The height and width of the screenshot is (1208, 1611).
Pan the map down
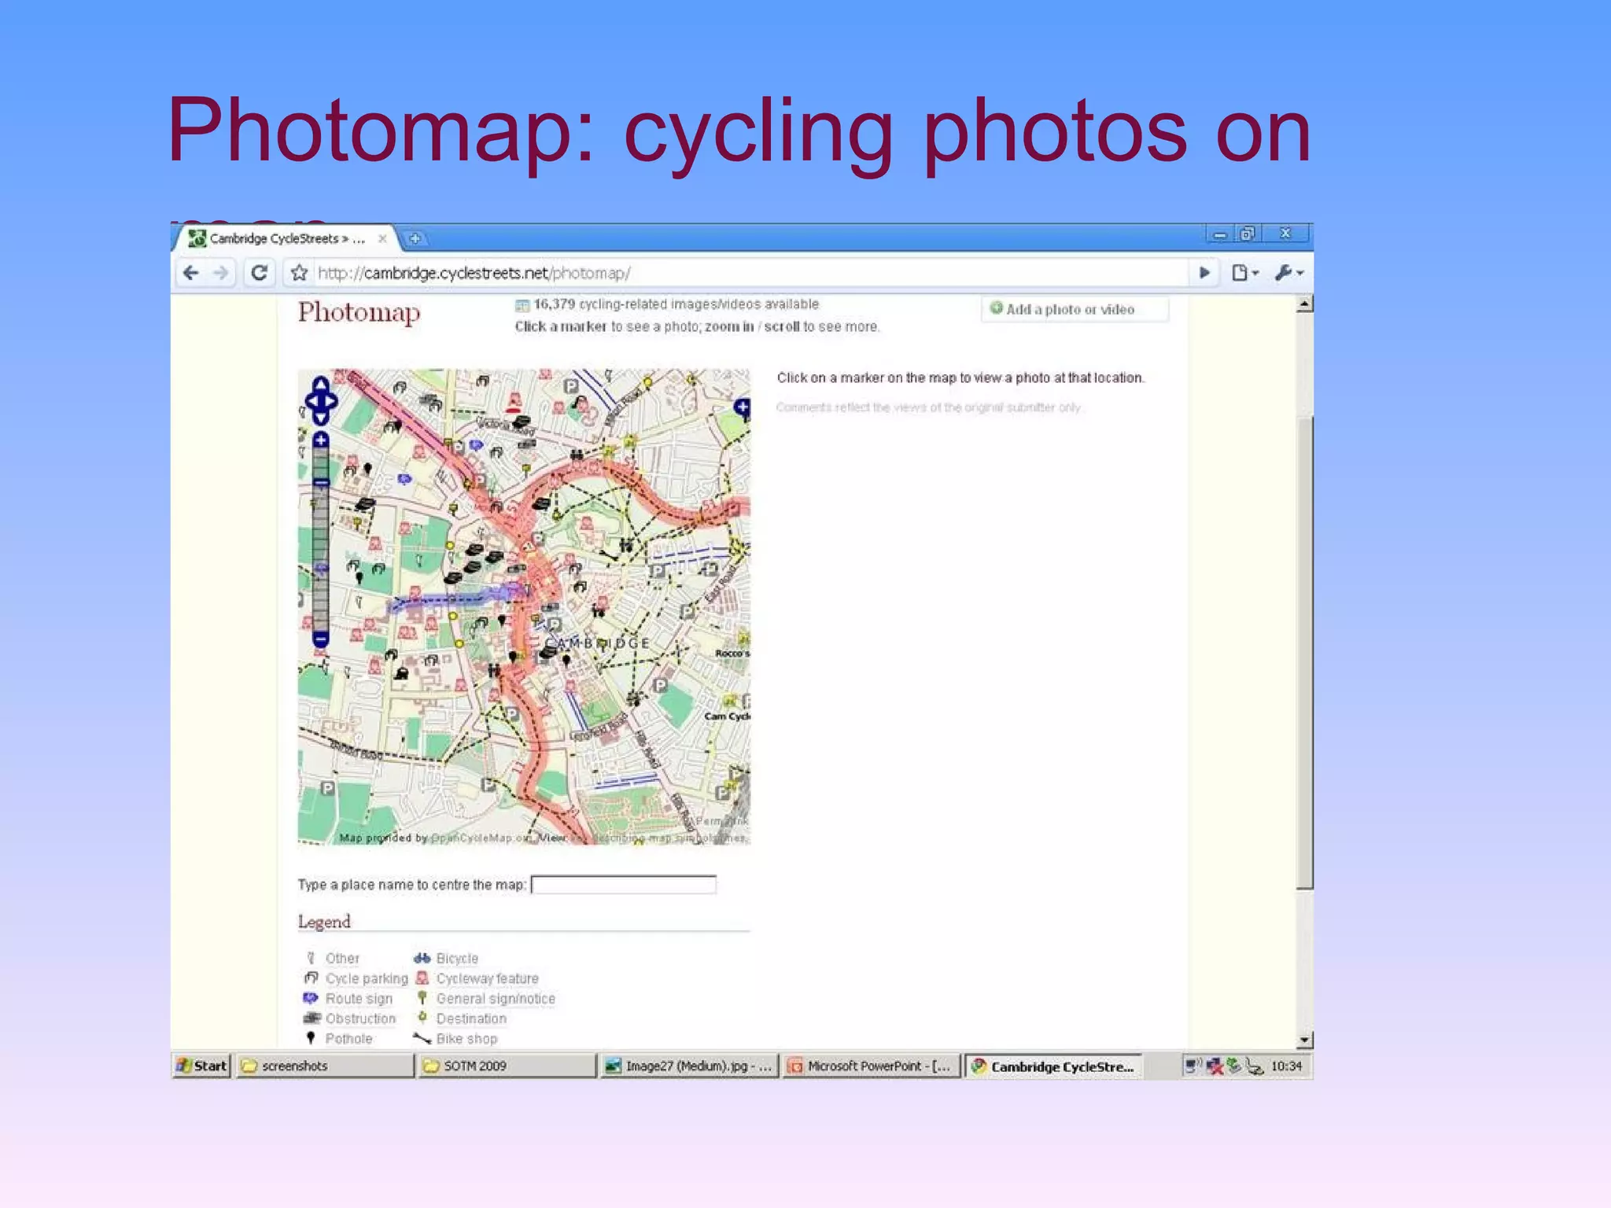click(x=321, y=417)
